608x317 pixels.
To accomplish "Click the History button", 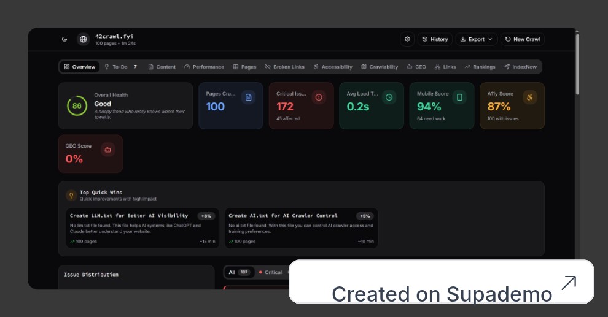I will [x=435, y=39].
